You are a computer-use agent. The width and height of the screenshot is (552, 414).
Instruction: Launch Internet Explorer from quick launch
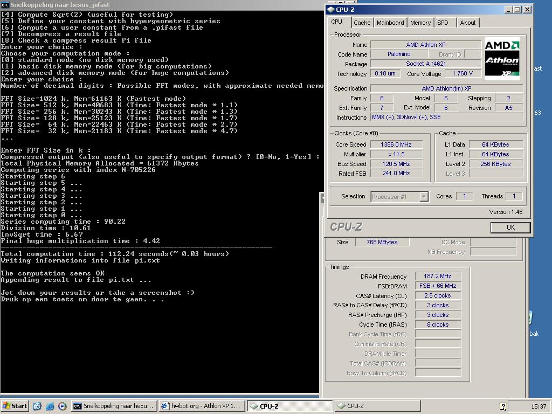click(x=50, y=406)
